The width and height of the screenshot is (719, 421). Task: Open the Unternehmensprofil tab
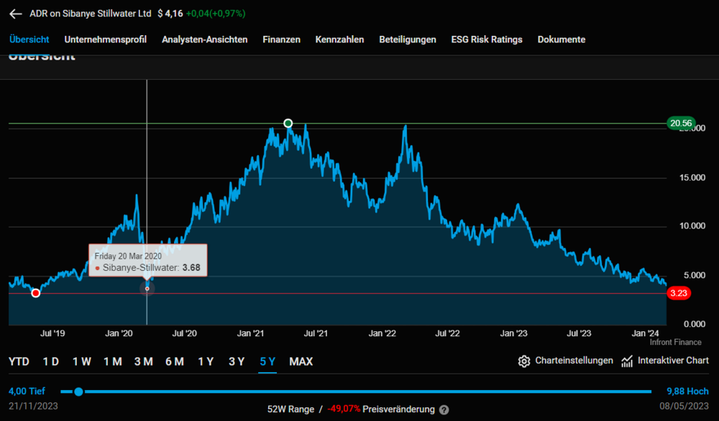(106, 40)
